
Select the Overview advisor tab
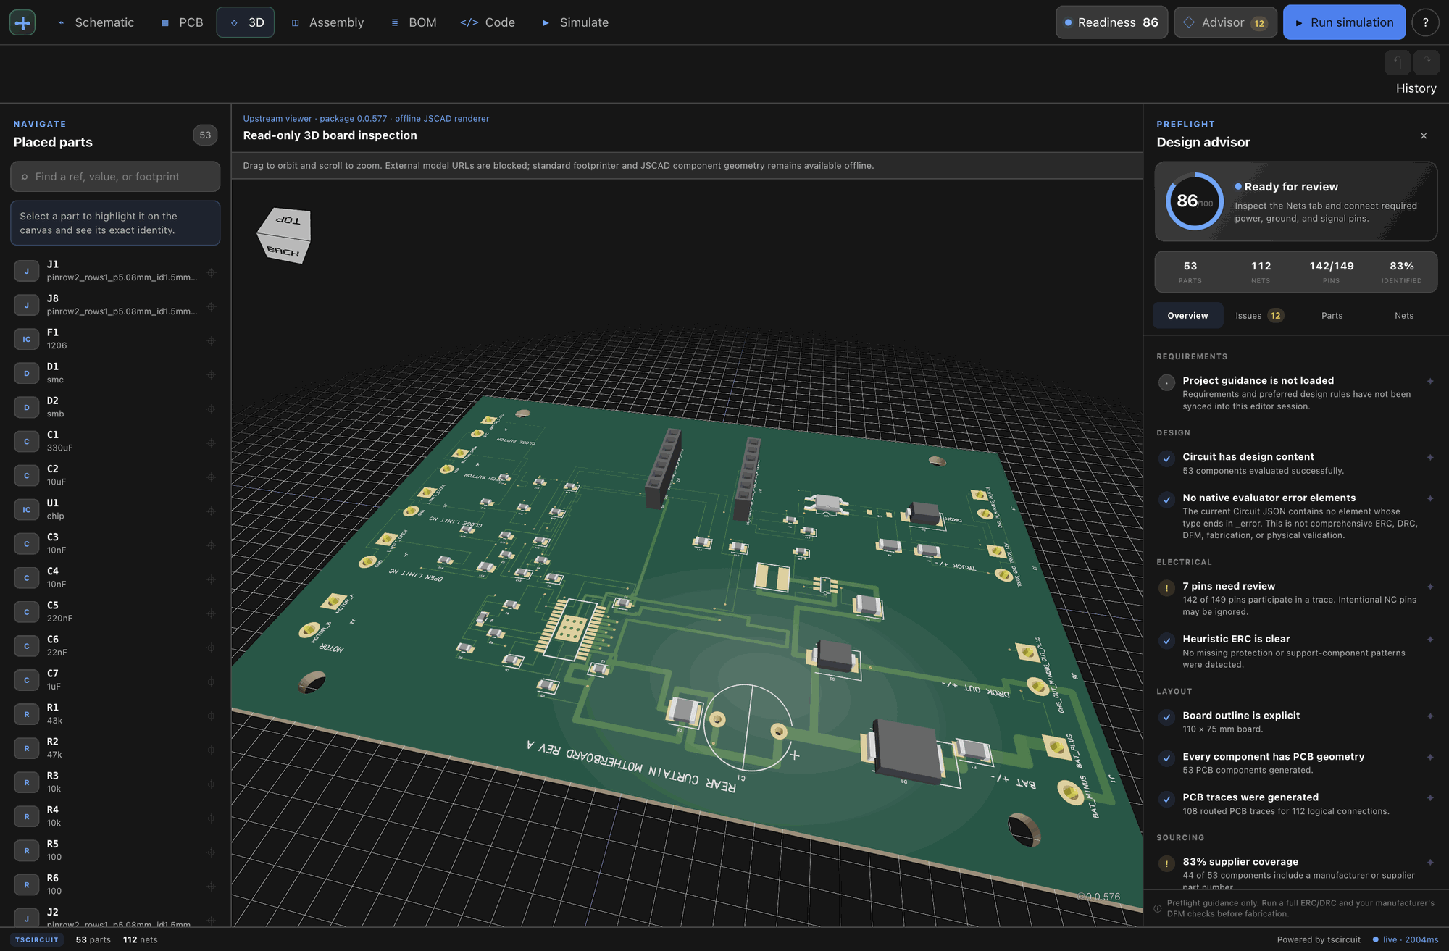(x=1187, y=316)
